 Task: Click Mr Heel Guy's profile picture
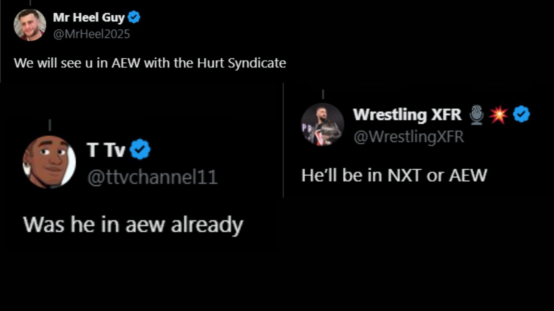pos(30,25)
